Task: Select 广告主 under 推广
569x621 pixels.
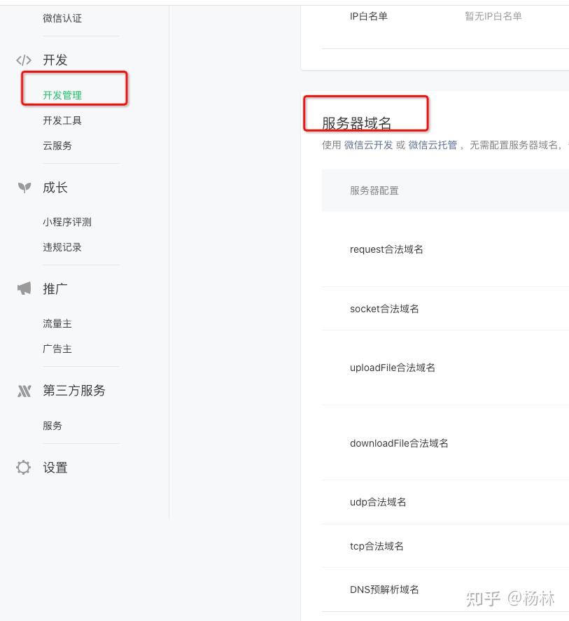Action: [57, 349]
